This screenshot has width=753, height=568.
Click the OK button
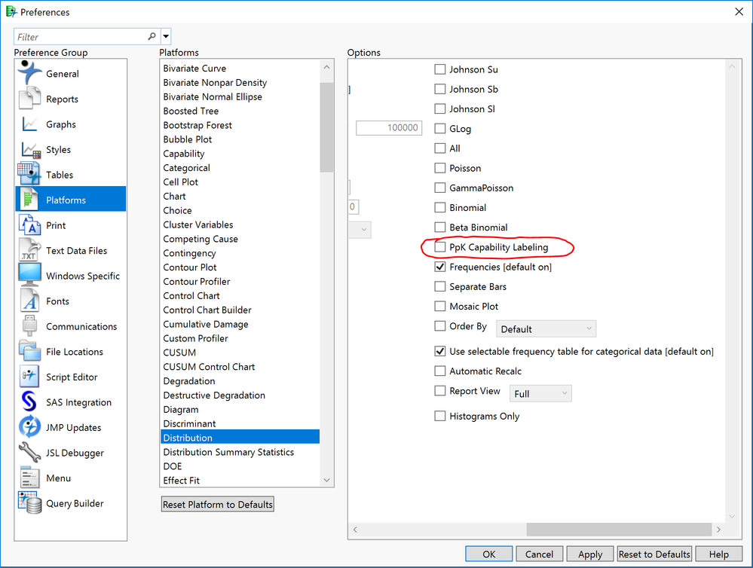[488, 554]
